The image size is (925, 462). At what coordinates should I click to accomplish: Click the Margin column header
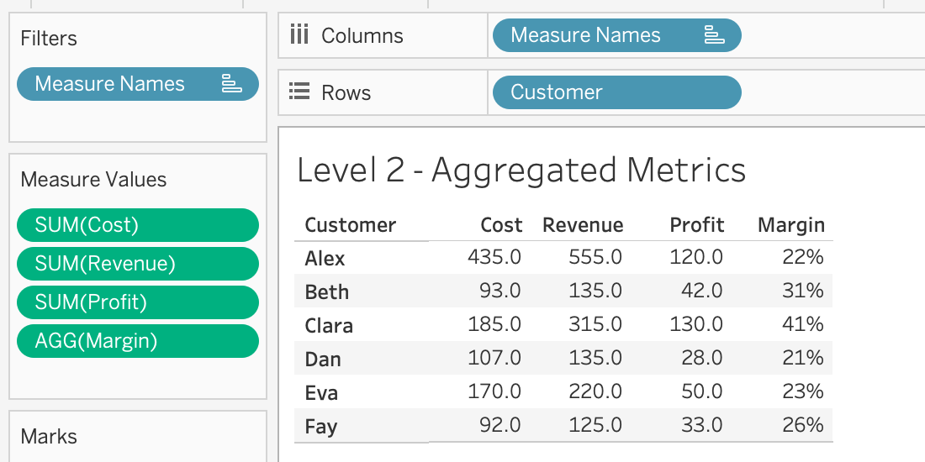pyautogui.click(x=790, y=225)
